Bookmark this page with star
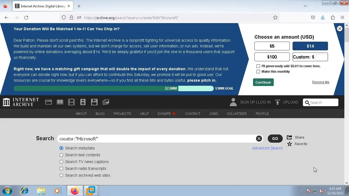The width and height of the screenshot is (349, 196). [275, 17]
